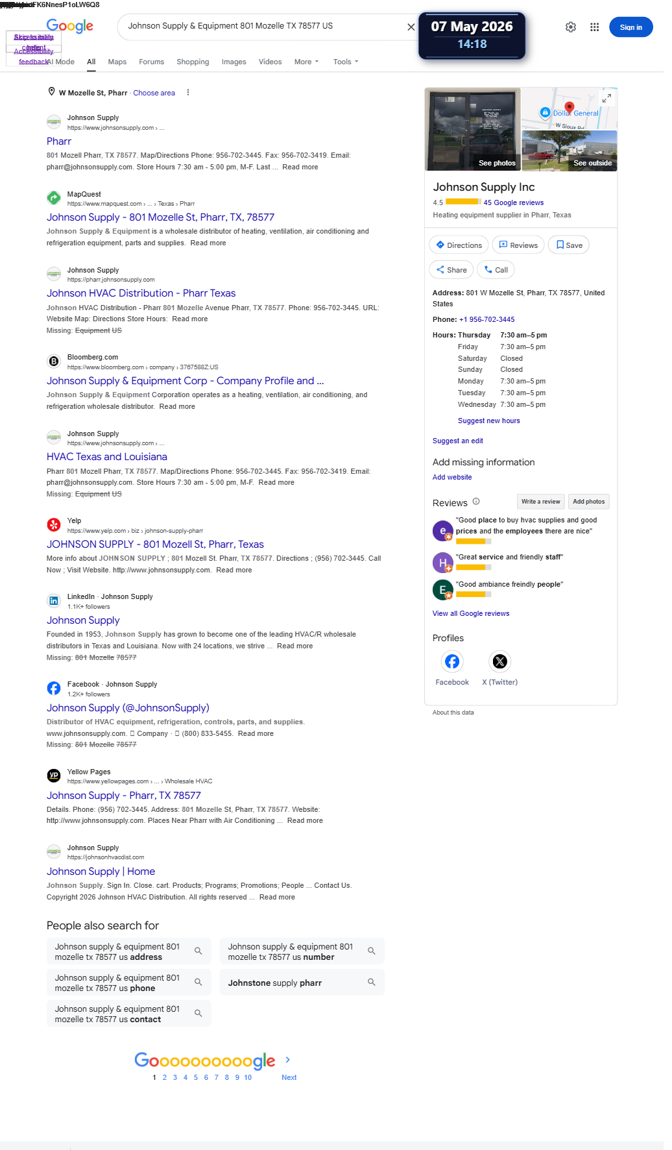Click the Google logo

click(x=70, y=27)
